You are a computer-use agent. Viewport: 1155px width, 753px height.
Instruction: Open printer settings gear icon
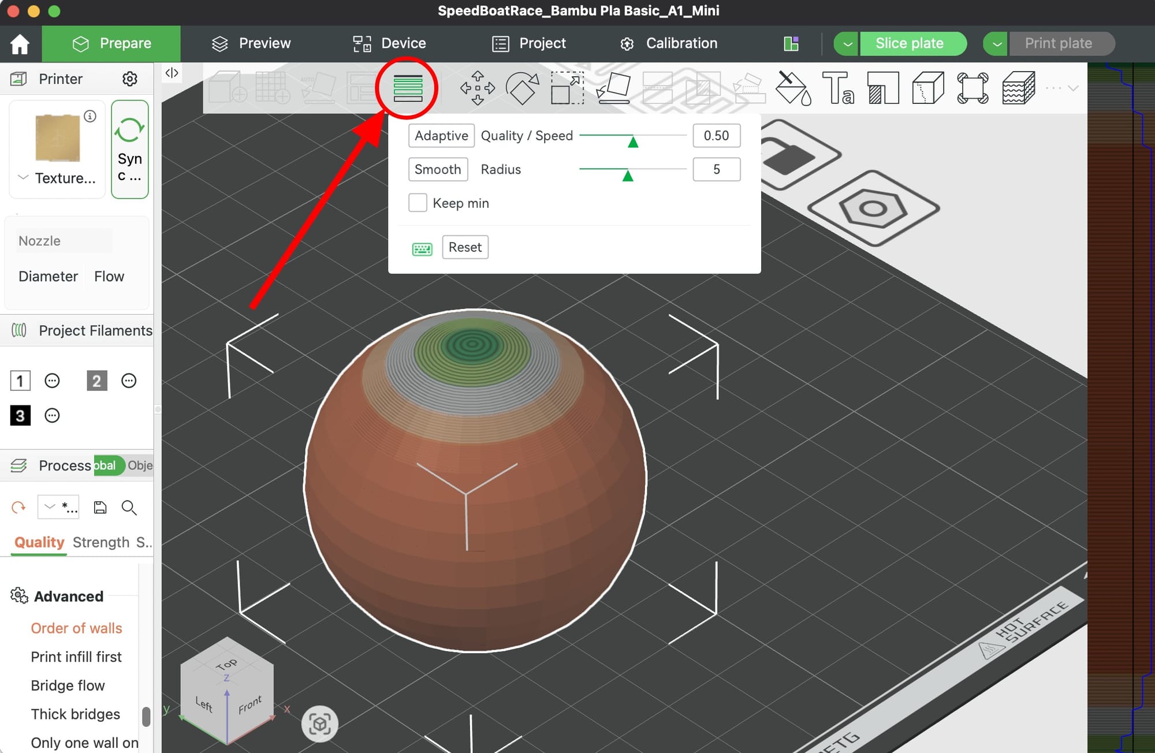coord(130,79)
